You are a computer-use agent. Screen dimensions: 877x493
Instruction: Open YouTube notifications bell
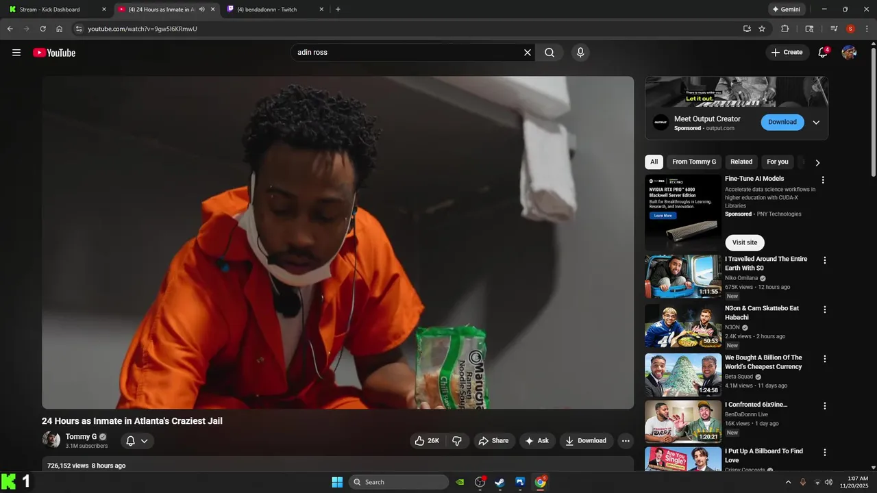(824, 52)
